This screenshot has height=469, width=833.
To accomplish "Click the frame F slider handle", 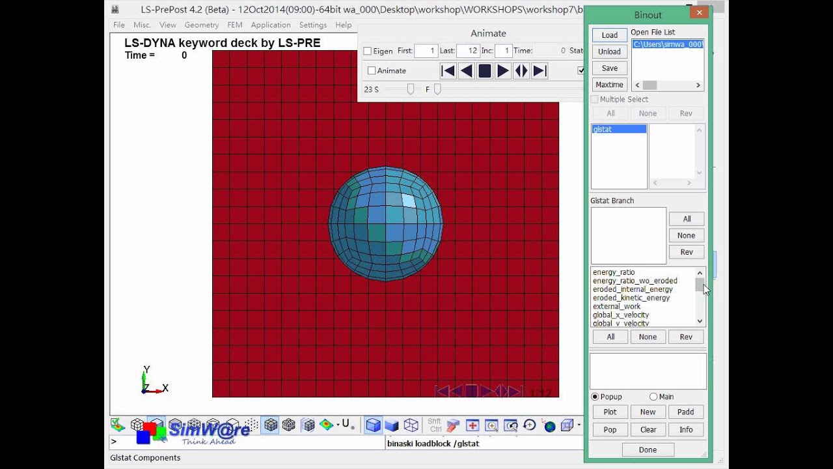I will pos(437,89).
